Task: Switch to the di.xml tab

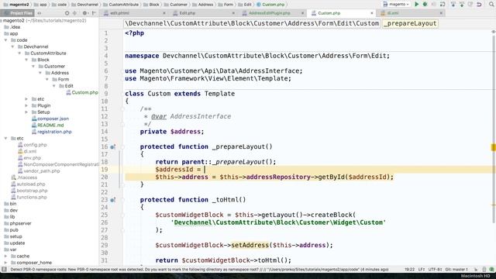Action: (x=393, y=13)
